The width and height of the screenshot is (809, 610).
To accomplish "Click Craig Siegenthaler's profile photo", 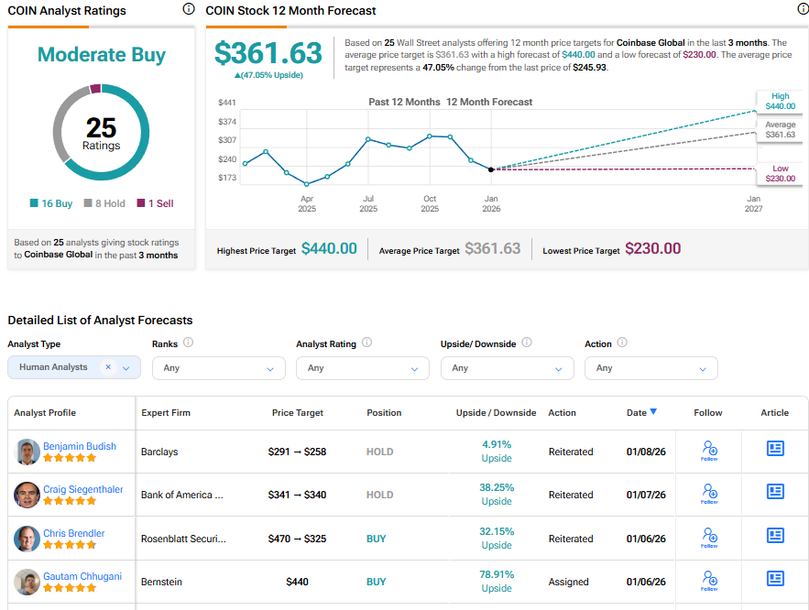I will coord(27,495).
